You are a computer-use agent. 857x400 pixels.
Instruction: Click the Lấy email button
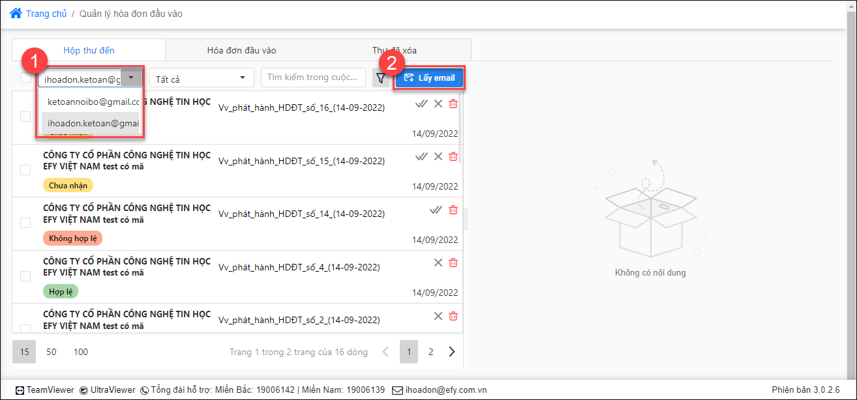(x=429, y=78)
